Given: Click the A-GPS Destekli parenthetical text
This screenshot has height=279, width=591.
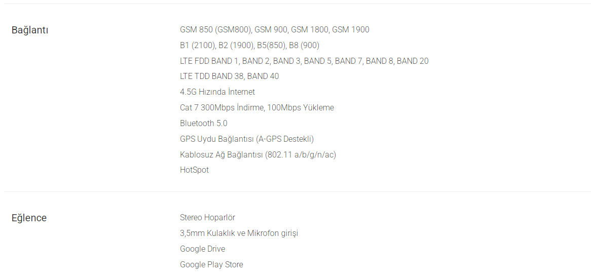Looking at the screenshot, I should [285, 139].
